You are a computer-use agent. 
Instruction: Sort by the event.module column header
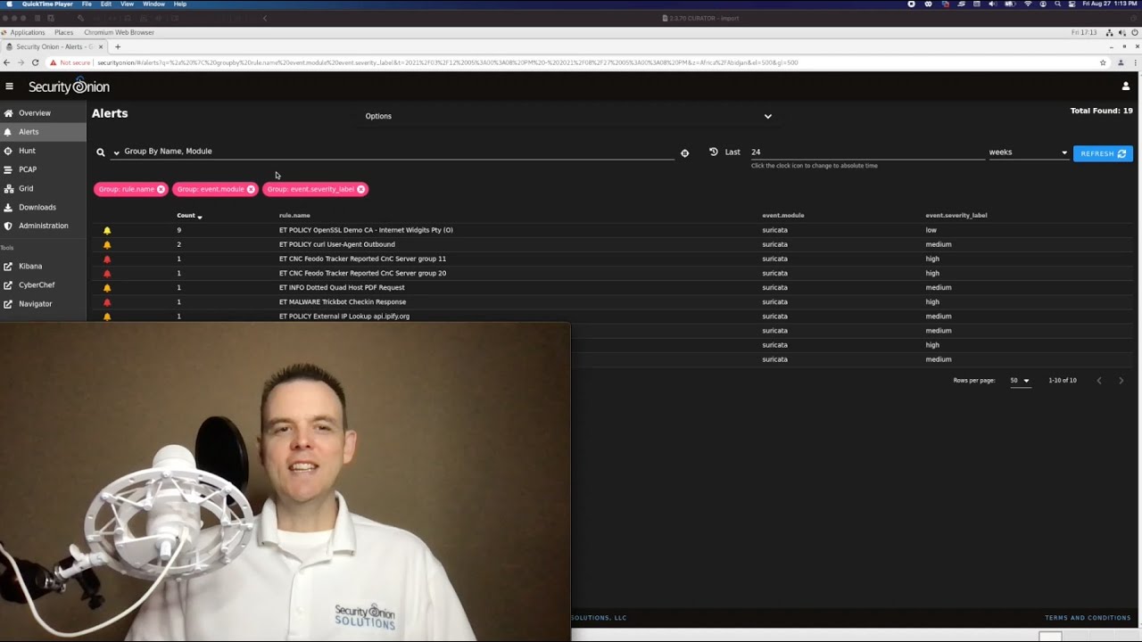tap(782, 215)
